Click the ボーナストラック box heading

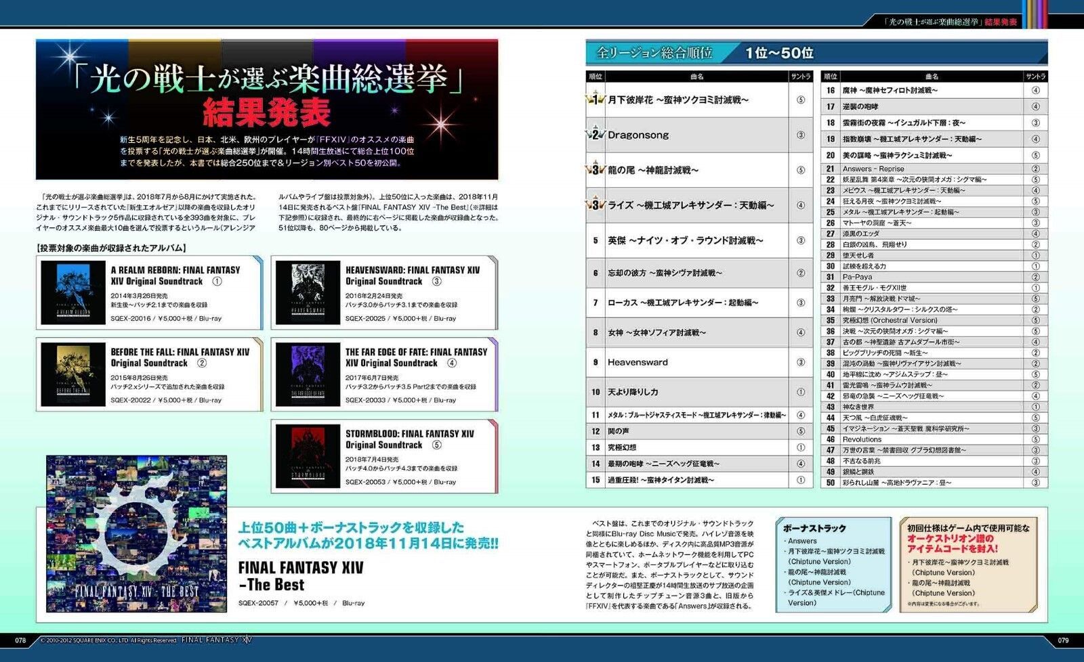pyautogui.click(x=814, y=528)
